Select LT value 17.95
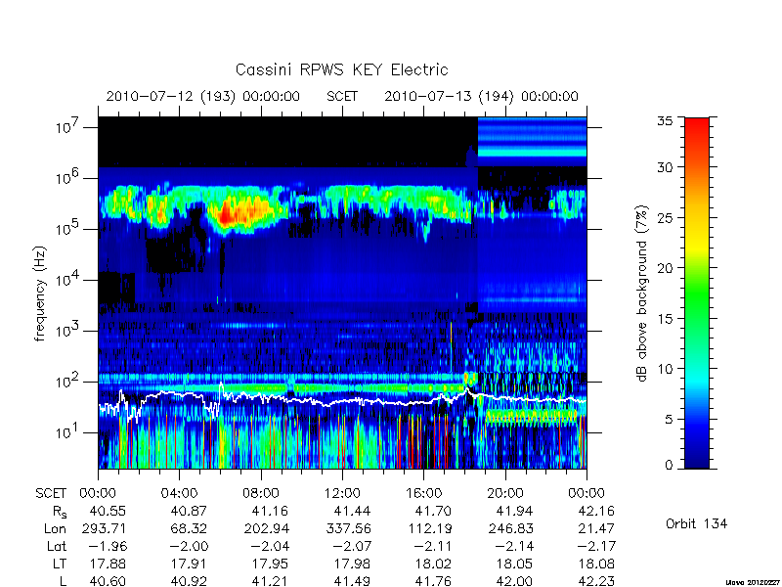Image resolution: width=782 pixels, height=587 pixels. (270, 564)
